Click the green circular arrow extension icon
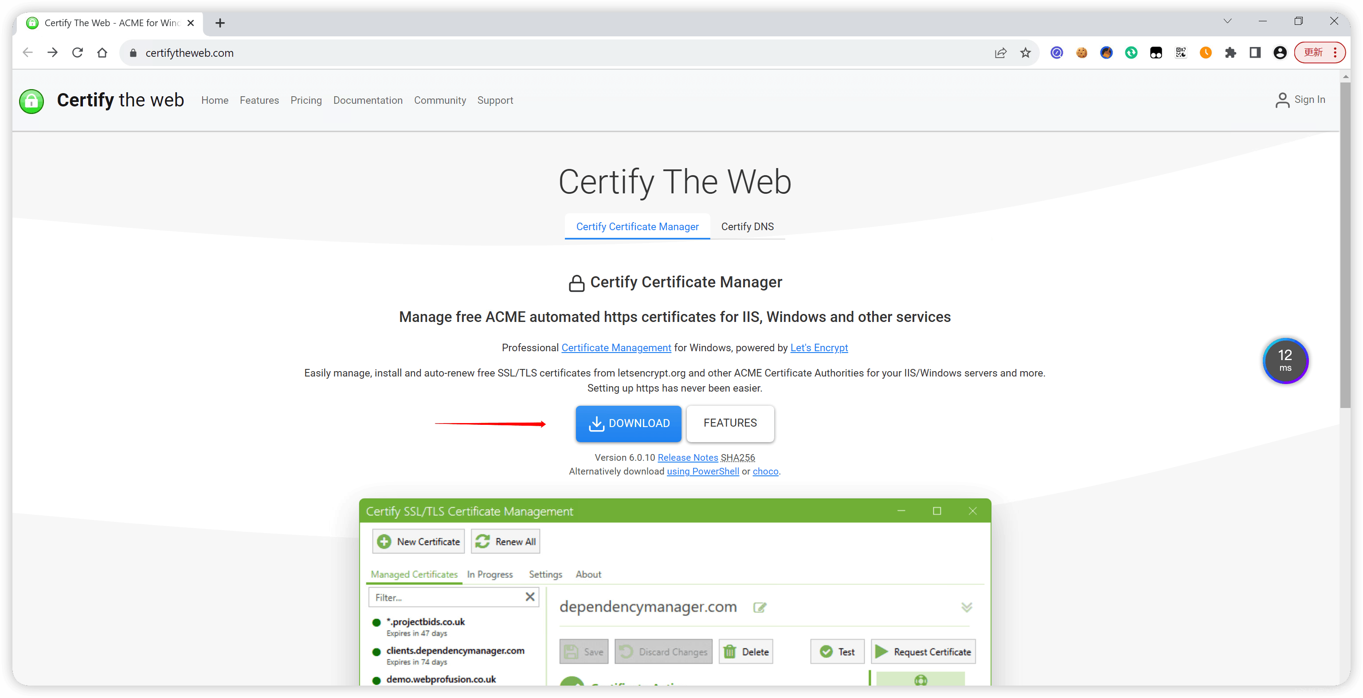Viewport: 1363px width, 698px height. pos(1131,52)
